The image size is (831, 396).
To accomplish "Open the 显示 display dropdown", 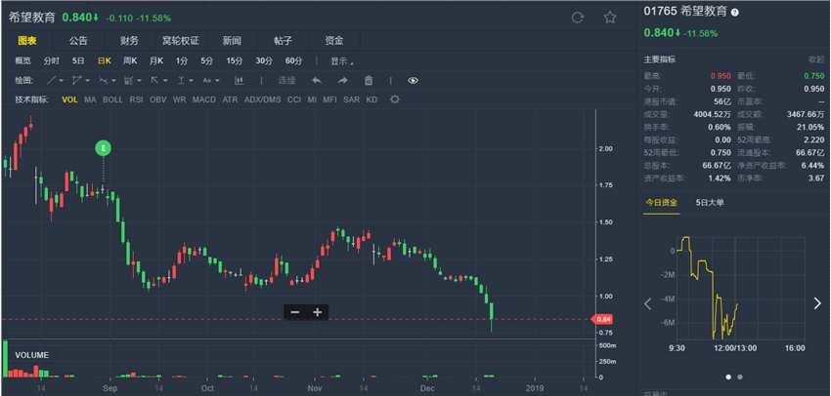I will pyautogui.click(x=342, y=61).
